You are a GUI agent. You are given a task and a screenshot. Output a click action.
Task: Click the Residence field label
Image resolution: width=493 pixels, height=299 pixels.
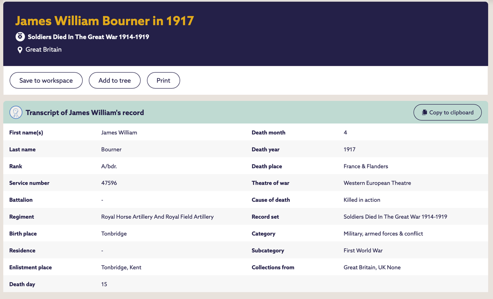click(x=22, y=251)
